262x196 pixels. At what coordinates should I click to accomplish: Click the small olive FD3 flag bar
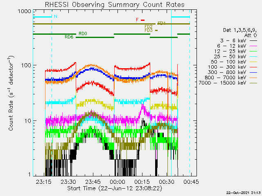point(156,30)
